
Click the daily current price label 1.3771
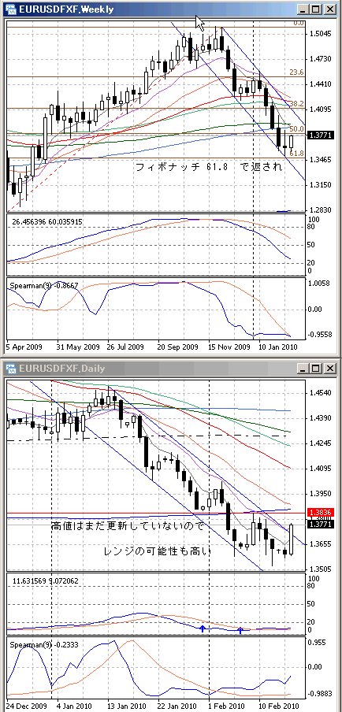pyautogui.click(x=319, y=525)
